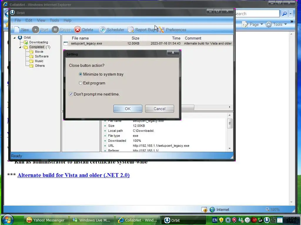Open the Page dropdown menu in IE

261,24
